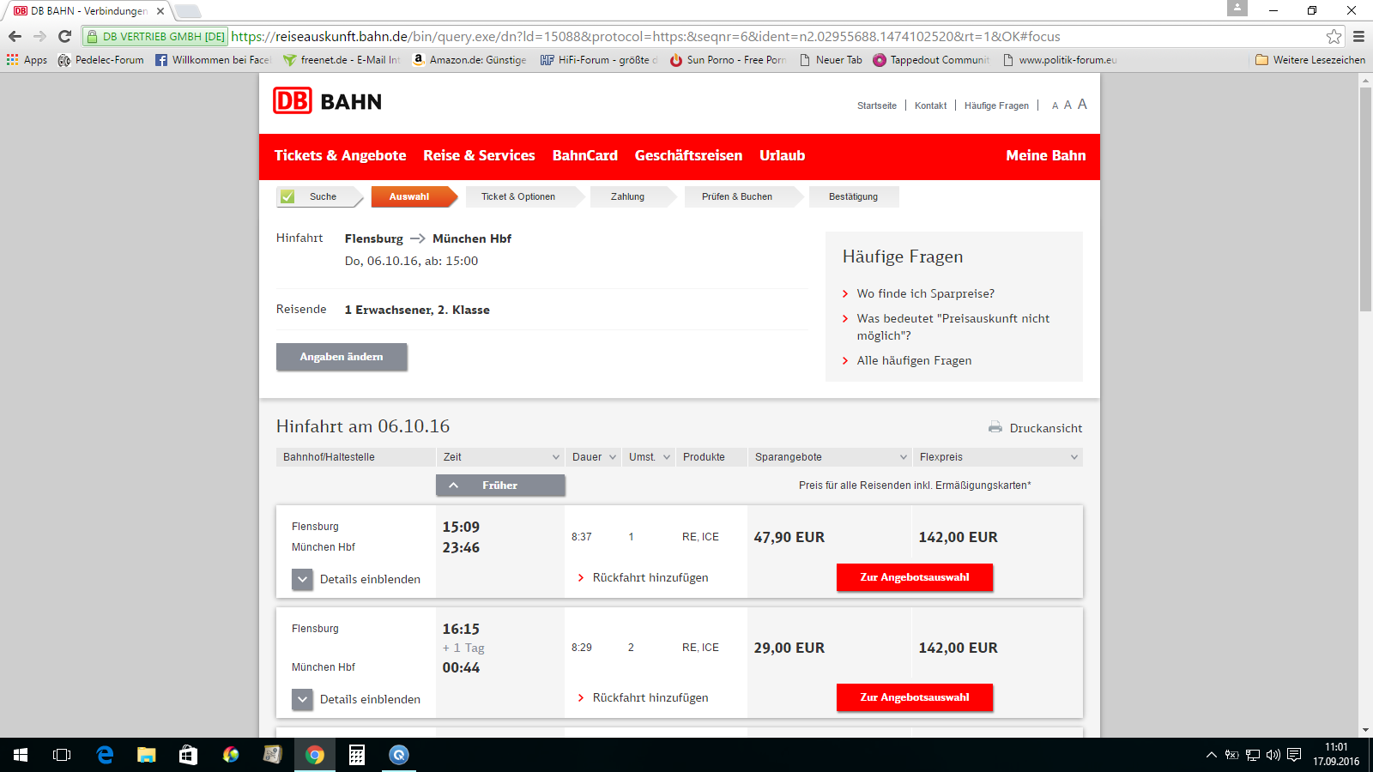Show earlier connections with Früher
This screenshot has height=772, width=1373.
pyautogui.click(x=500, y=486)
